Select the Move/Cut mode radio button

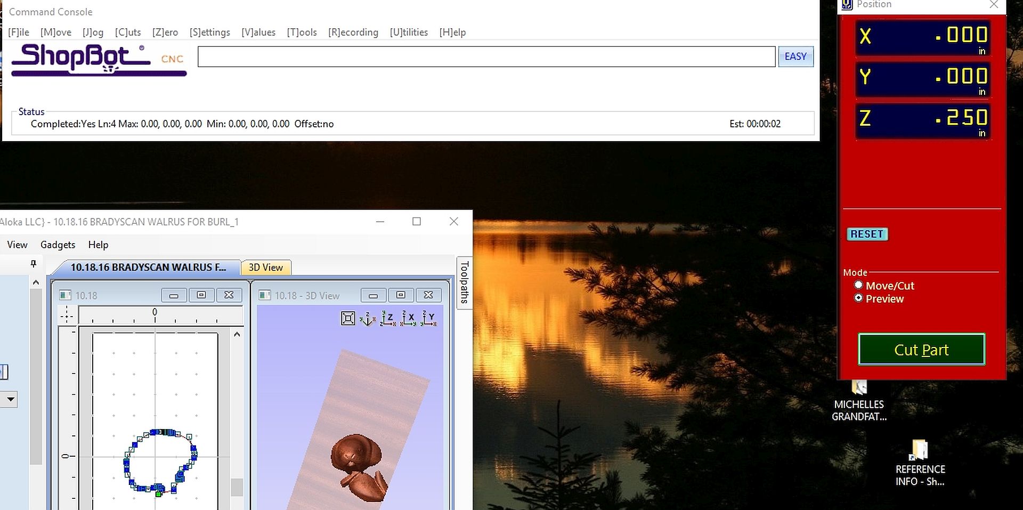pyautogui.click(x=858, y=285)
